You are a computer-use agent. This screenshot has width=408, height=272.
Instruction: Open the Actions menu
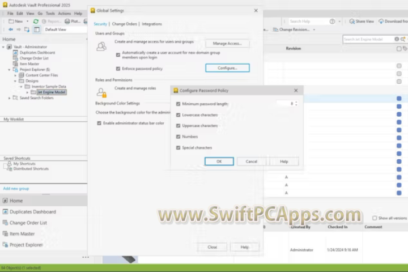point(64,13)
